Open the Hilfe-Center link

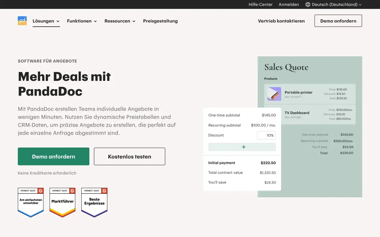pos(260,4)
